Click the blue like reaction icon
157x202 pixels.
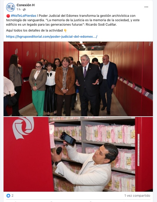pyautogui.click(x=8, y=196)
